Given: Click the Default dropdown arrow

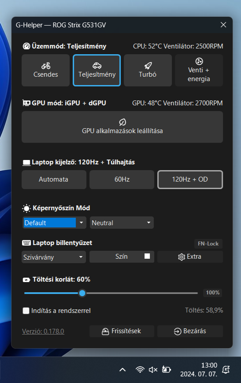Looking at the screenshot, I should pos(82,223).
